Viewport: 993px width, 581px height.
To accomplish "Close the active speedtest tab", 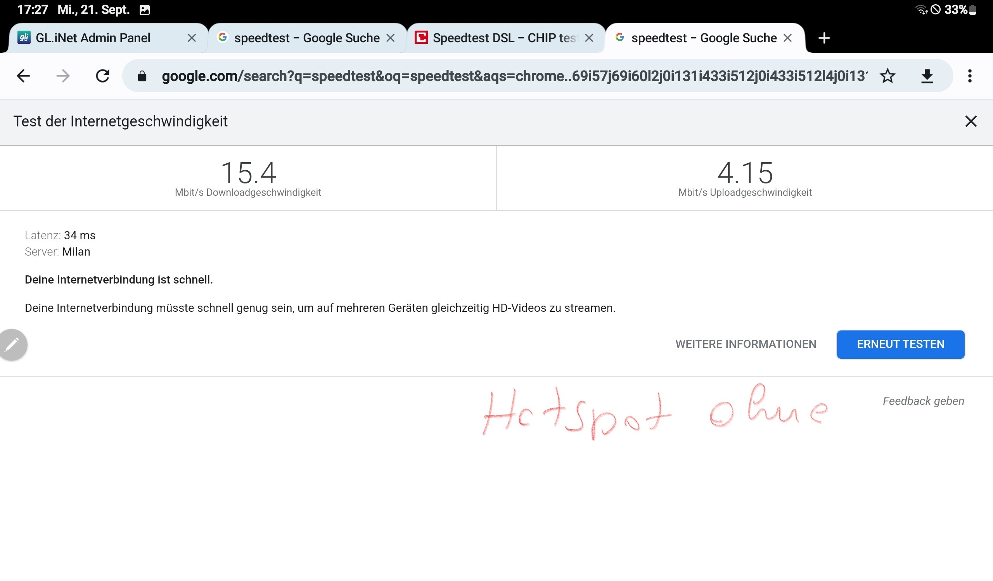I will (x=787, y=38).
